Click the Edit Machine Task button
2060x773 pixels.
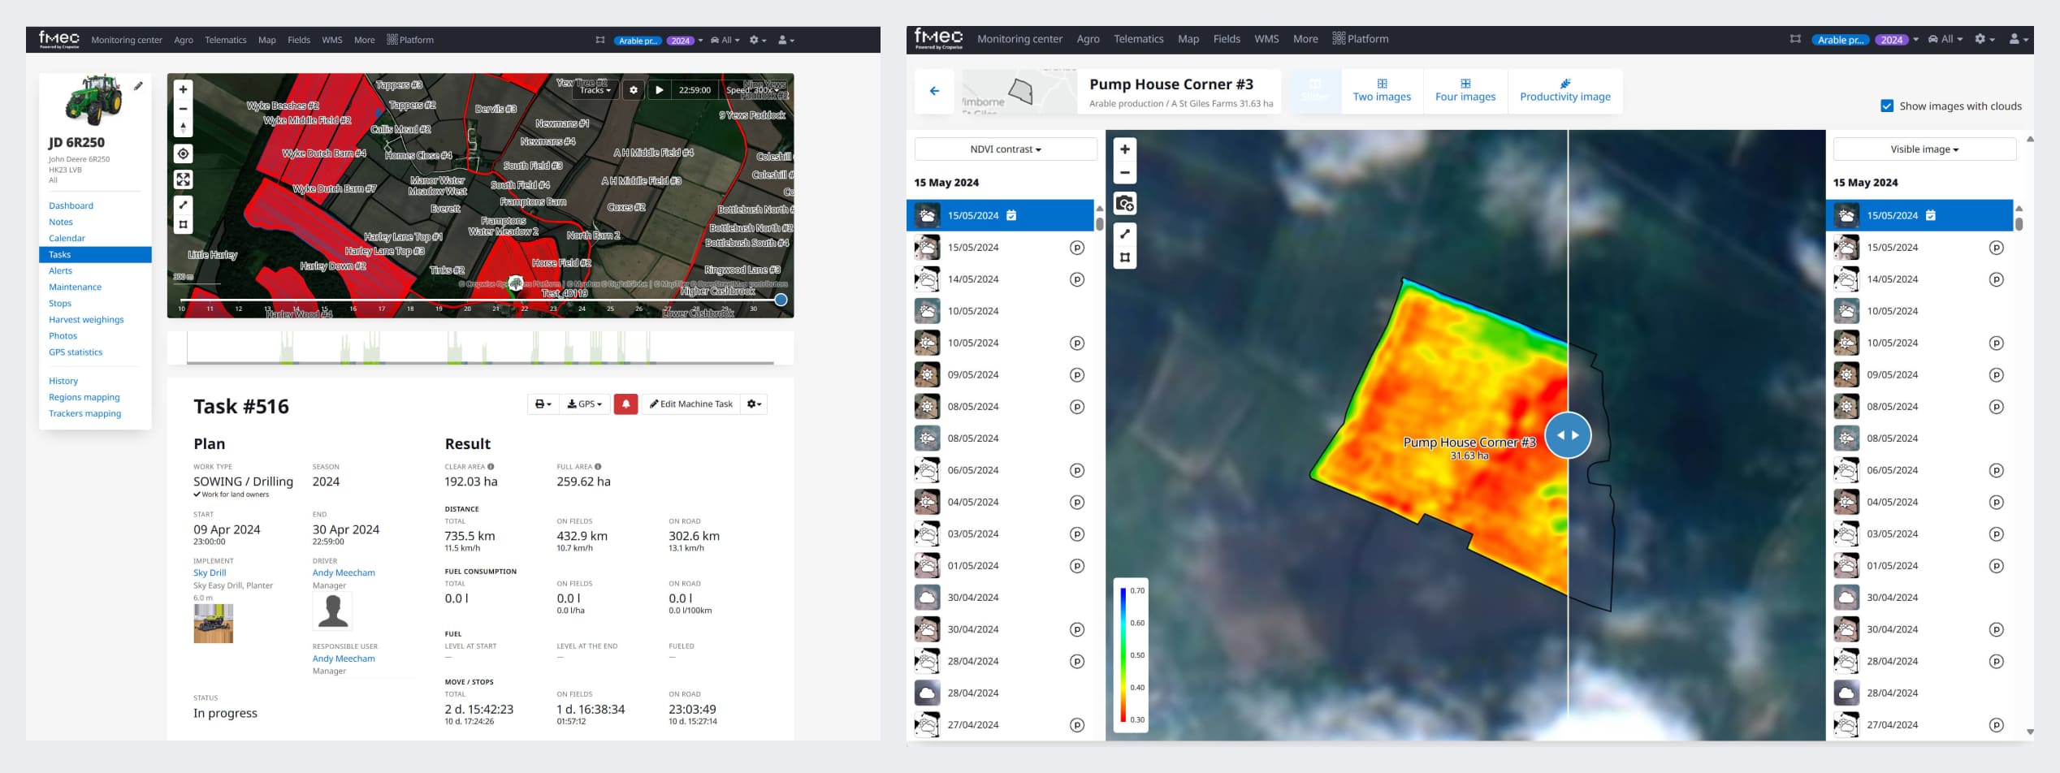pyautogui.click(x=690, y=404)
